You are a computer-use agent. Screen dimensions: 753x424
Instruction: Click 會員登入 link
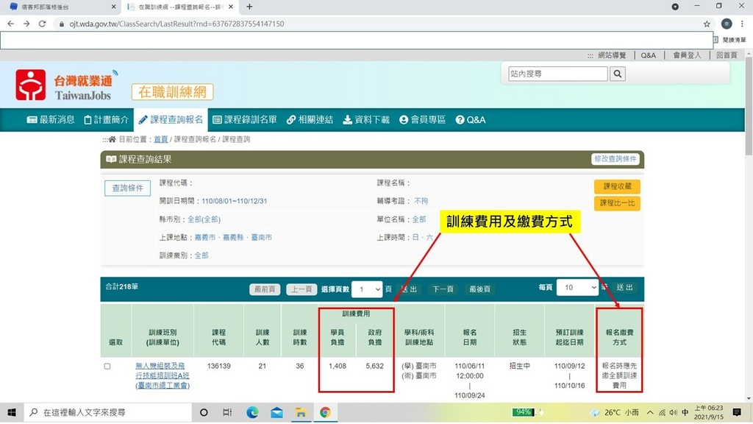click(687, 55)
